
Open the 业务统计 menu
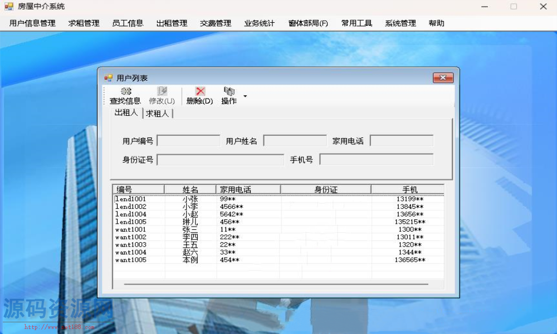259,23
